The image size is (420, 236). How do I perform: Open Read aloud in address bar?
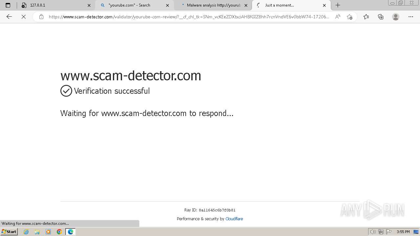(x=337, y=17)
